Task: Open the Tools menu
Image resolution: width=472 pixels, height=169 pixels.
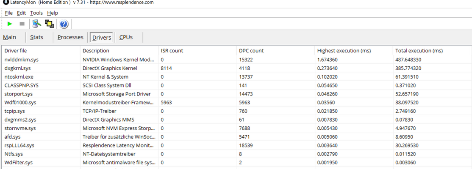Action: tap(36, 13)
